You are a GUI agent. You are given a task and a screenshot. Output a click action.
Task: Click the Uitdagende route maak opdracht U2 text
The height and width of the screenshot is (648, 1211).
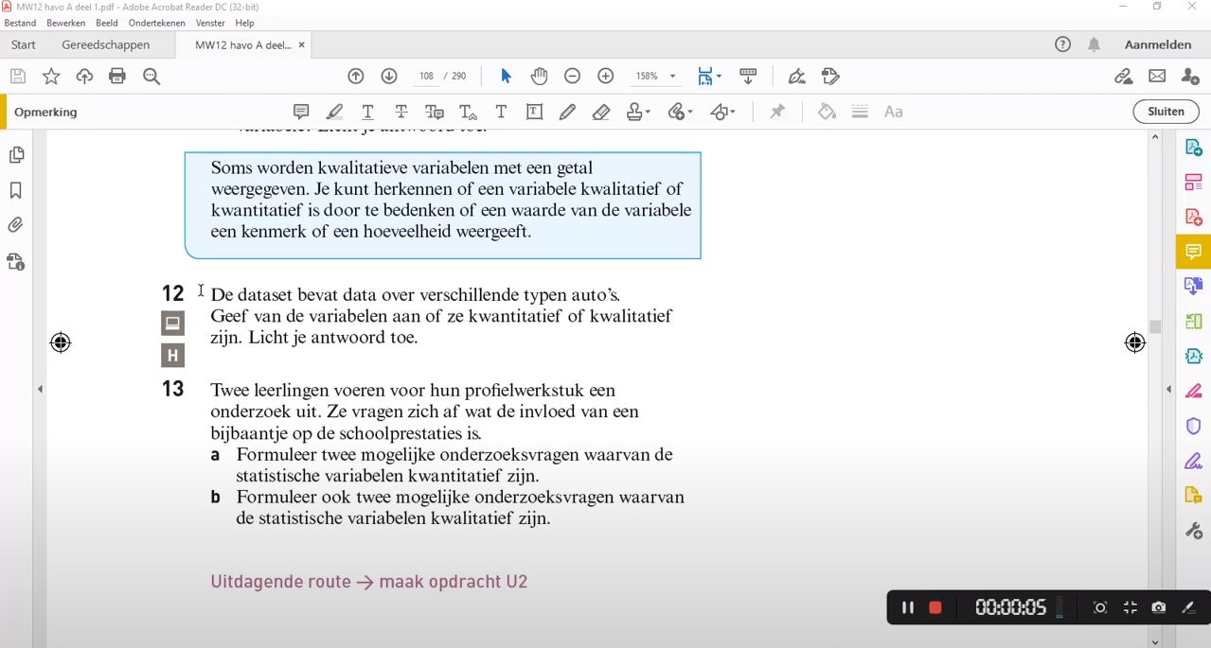tap(369, 582)
